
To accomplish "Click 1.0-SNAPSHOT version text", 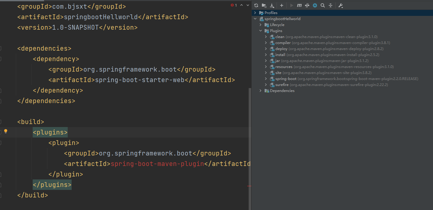I will pyautogui.click(x=75, y=28).
